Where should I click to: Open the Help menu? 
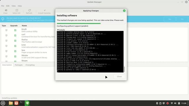point(20,6)
